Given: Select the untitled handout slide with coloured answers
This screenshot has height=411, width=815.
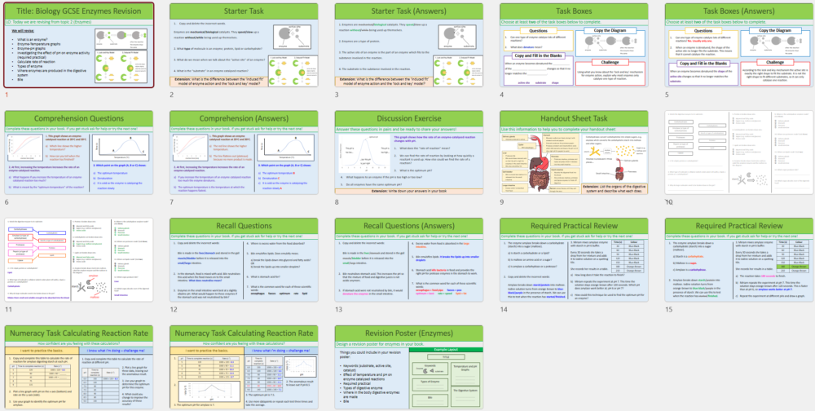Looking at the screenshot, I should [x=80, y=260].
